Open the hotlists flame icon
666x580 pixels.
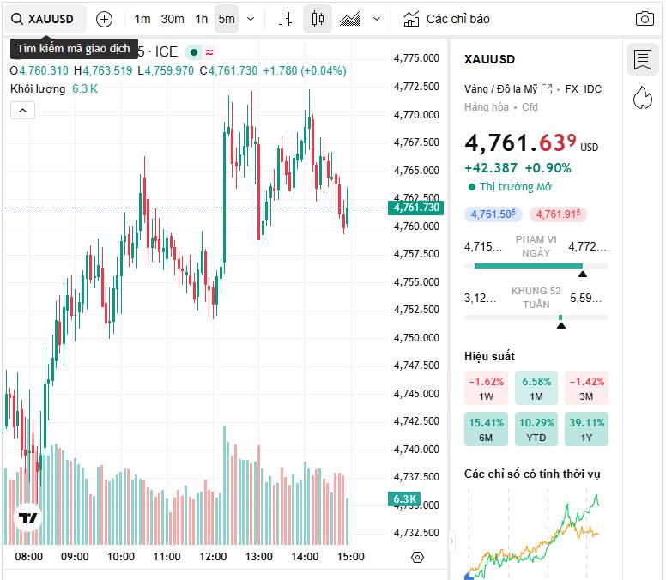coord(642,98)
